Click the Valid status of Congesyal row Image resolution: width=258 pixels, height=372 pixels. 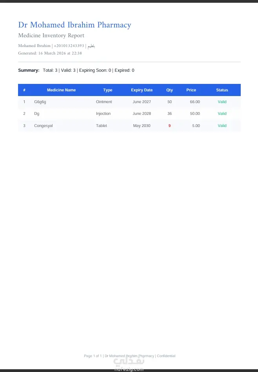[222, 126]
